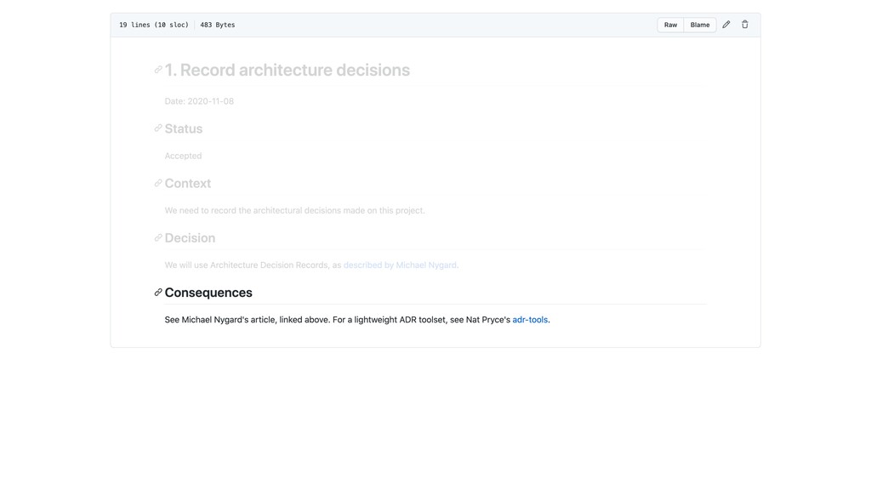Click the 'Date: 2020-11-08' text
Image resolution: width=871 pixels, height=490 pixels.
(199, 101)
